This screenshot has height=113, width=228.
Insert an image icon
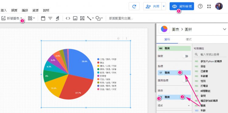click(x=75, y=18)
